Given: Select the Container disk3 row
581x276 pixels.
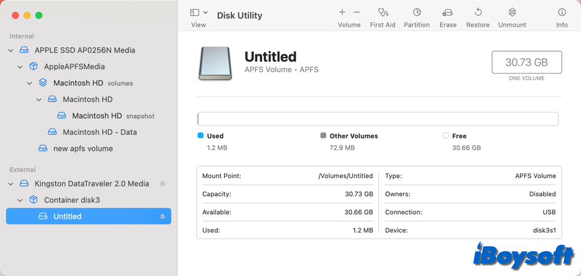Looking at the screenshot, I should click(x=89, y=200).
